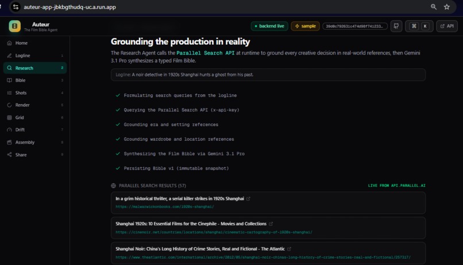Click the globe icon beside Parallel Search Results

tap(113, 186)
